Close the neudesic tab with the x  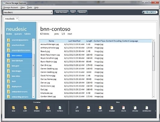(17, 18)
